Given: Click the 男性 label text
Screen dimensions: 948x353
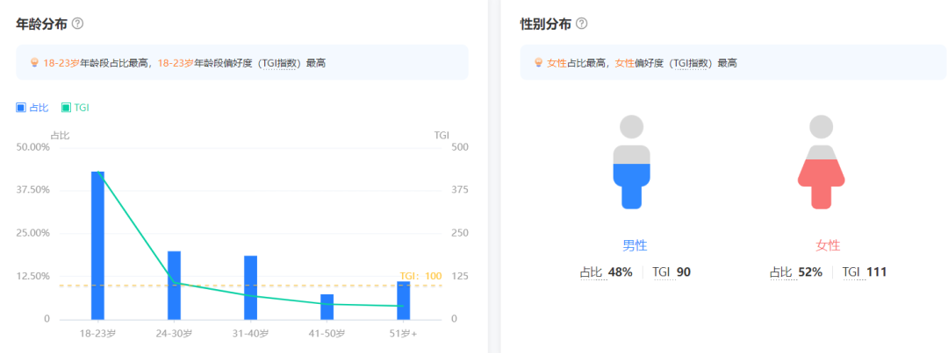Looking at the screenshot, I should [635, 245].
